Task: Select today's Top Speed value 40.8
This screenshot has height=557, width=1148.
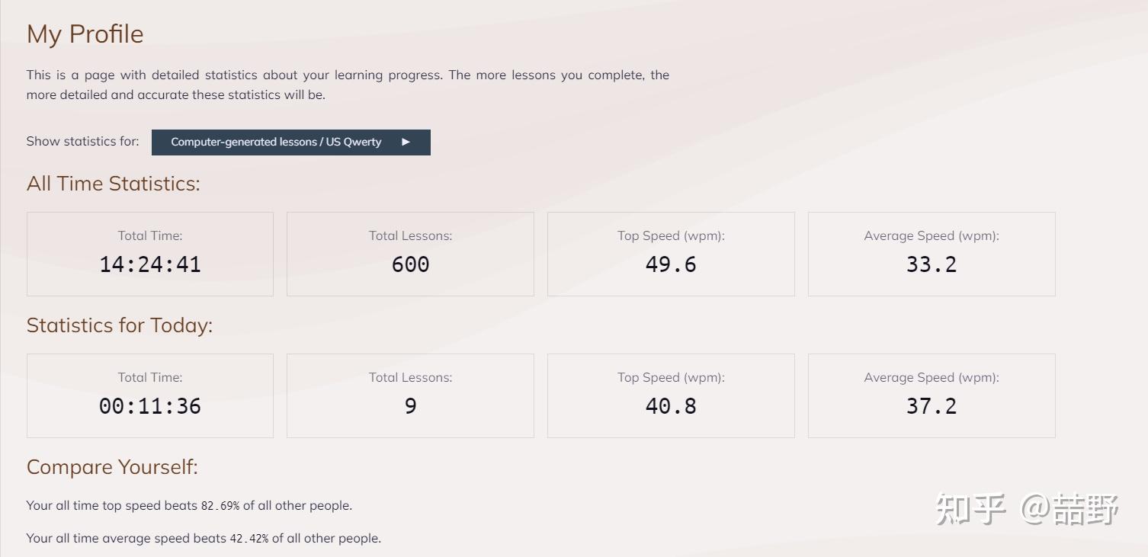Action: [x=671, y=406]
